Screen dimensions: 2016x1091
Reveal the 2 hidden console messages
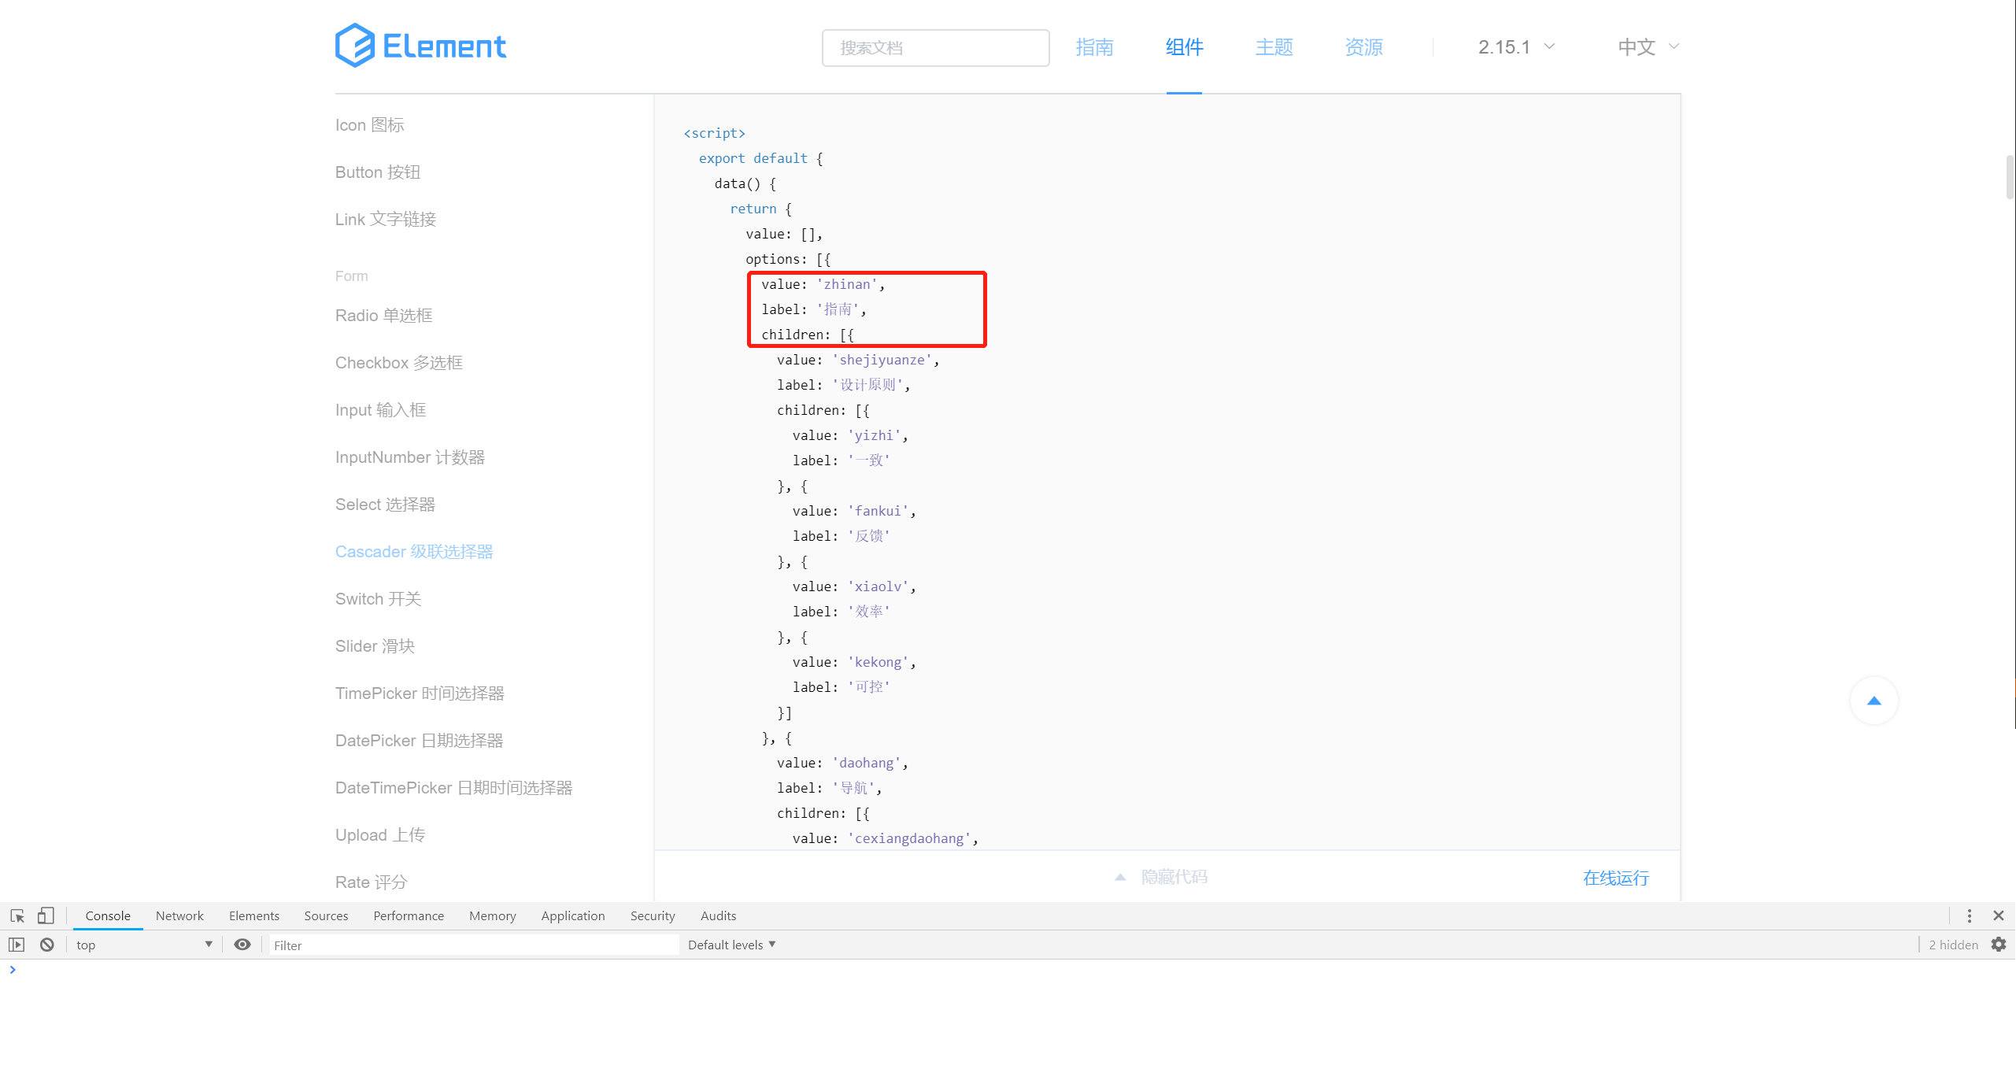1953,945
